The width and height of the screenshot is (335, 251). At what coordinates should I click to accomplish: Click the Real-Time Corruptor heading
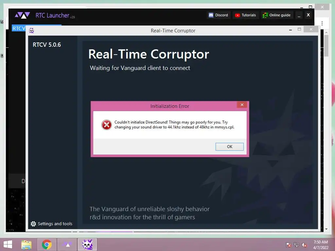pyautogui.click(x=149, y=54)
